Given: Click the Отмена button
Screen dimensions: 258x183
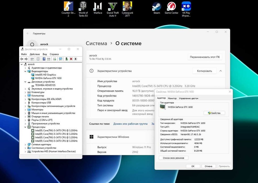Looking at the screenshot, I should tap(209, 166).
